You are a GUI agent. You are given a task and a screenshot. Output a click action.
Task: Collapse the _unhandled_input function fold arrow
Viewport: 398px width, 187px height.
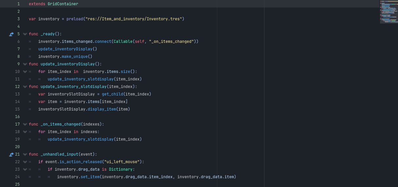click(25, 154)
